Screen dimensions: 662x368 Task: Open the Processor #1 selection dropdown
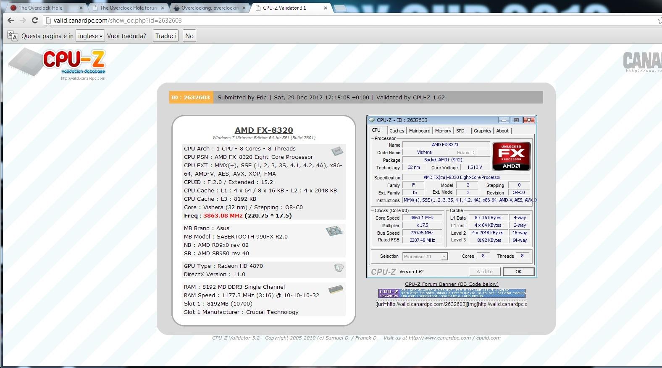click(x=425, y=257)
